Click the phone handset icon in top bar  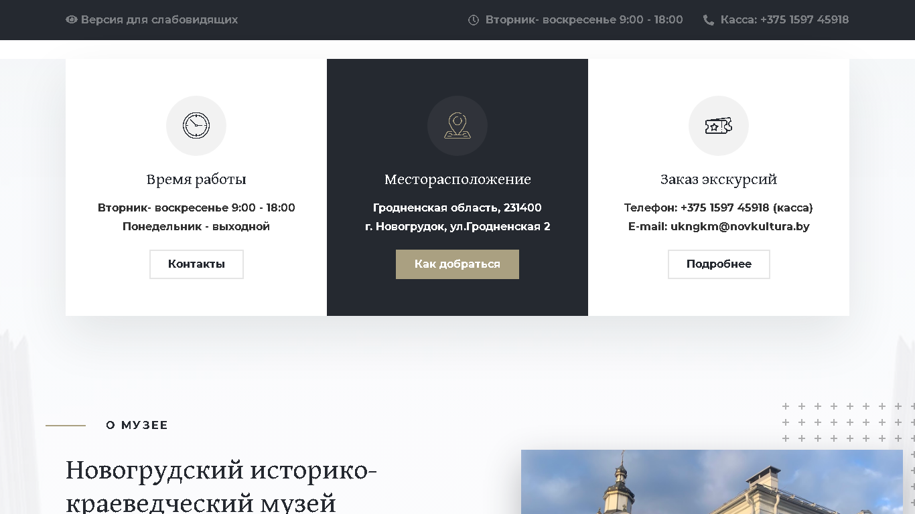click(709, 20)
